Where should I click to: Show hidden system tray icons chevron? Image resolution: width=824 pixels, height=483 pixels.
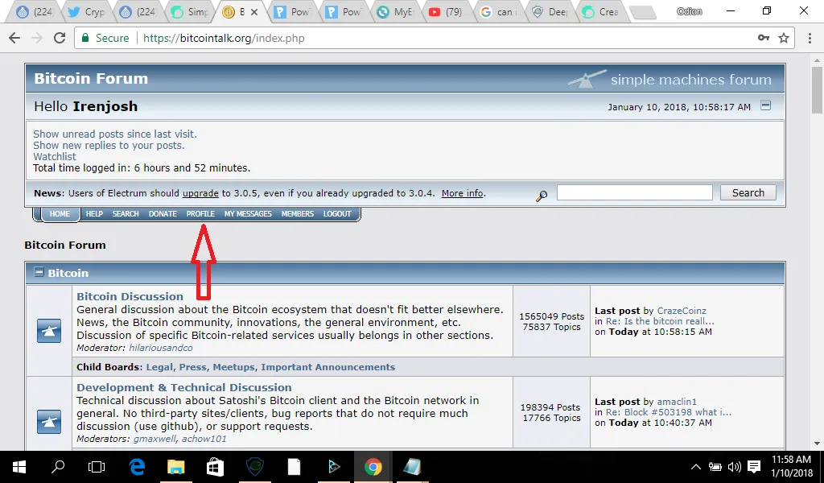coord(696,467)
